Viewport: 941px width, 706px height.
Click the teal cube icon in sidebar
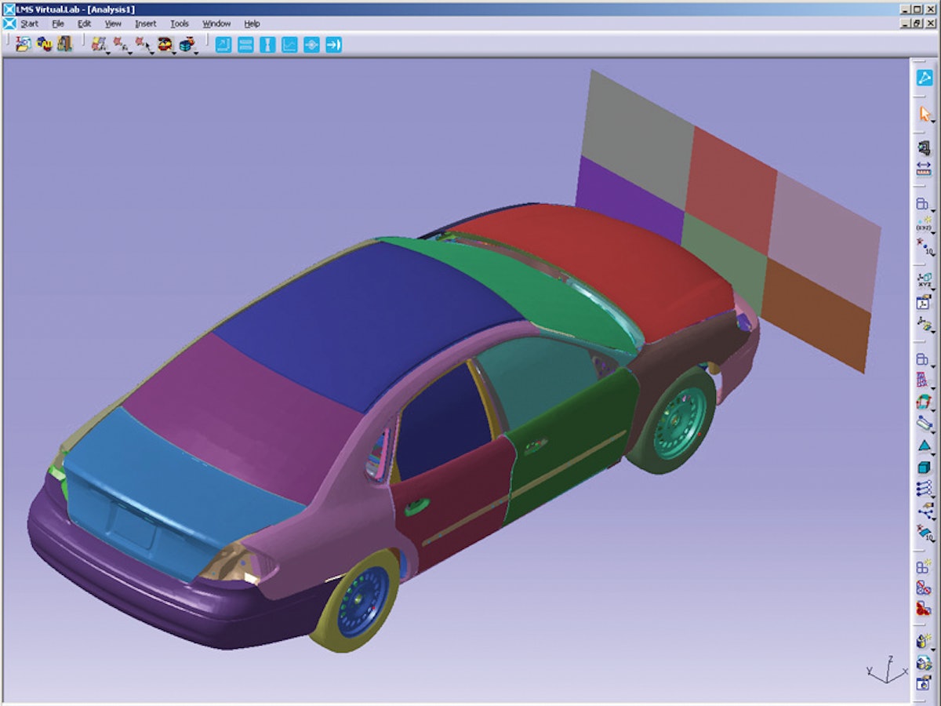[924, 468]
